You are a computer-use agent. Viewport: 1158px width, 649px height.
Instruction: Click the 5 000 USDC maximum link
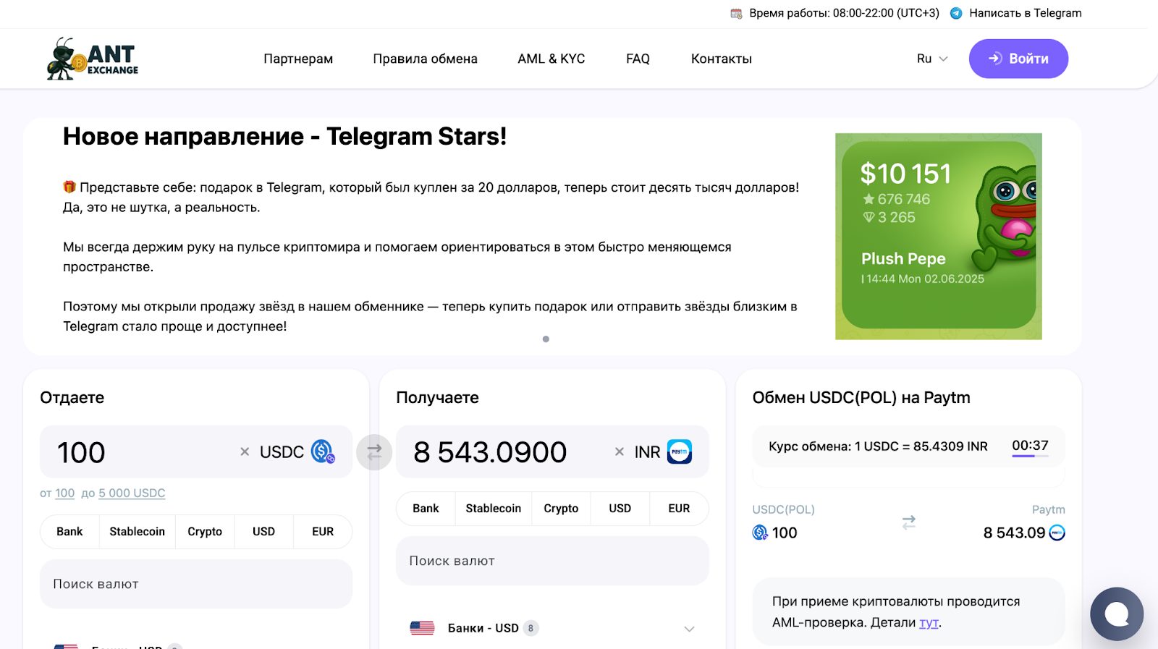click(x=132, y=493)
